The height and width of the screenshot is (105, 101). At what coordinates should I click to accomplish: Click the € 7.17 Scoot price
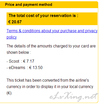click(29, 61)
